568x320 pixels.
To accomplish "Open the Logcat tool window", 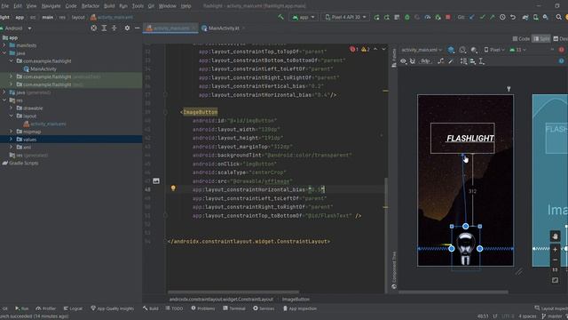I will click(73, 308).
